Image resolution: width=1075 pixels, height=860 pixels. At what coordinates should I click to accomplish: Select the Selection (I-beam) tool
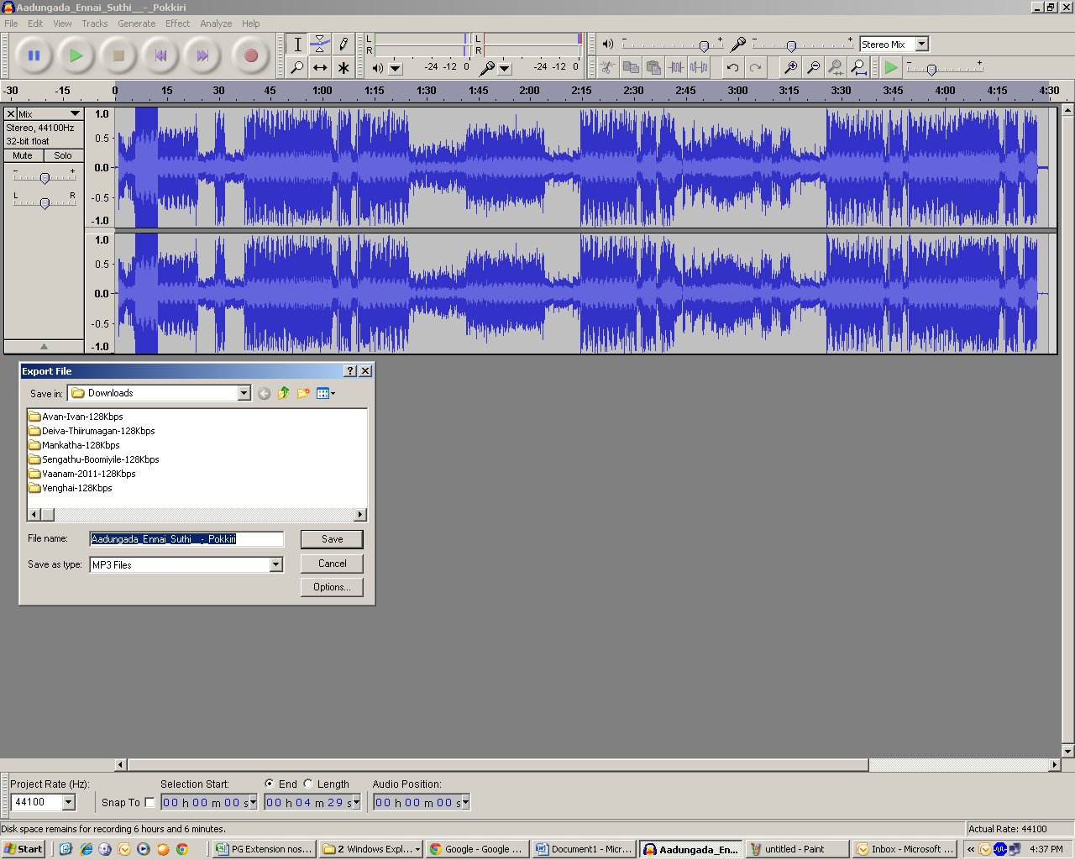pyautogui.click(x=297, y=45)
